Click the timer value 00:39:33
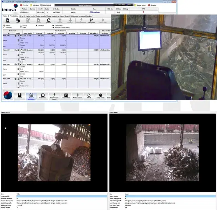The height and width of the screenshot is (210, 217). 41,12
